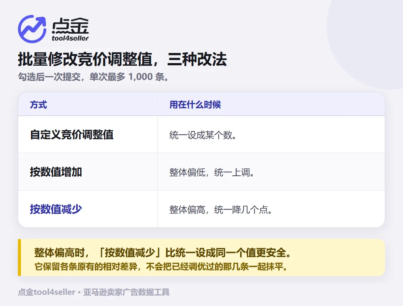403x306 pixels.
Task: Click the note starting 它保留各条原有的相对差异
Action: pos(161,266)
